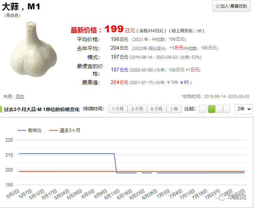Click the 前年比 legend entry
Image resolution: width=254 pixels, height=208 pixels.
(x=30, y=130)
